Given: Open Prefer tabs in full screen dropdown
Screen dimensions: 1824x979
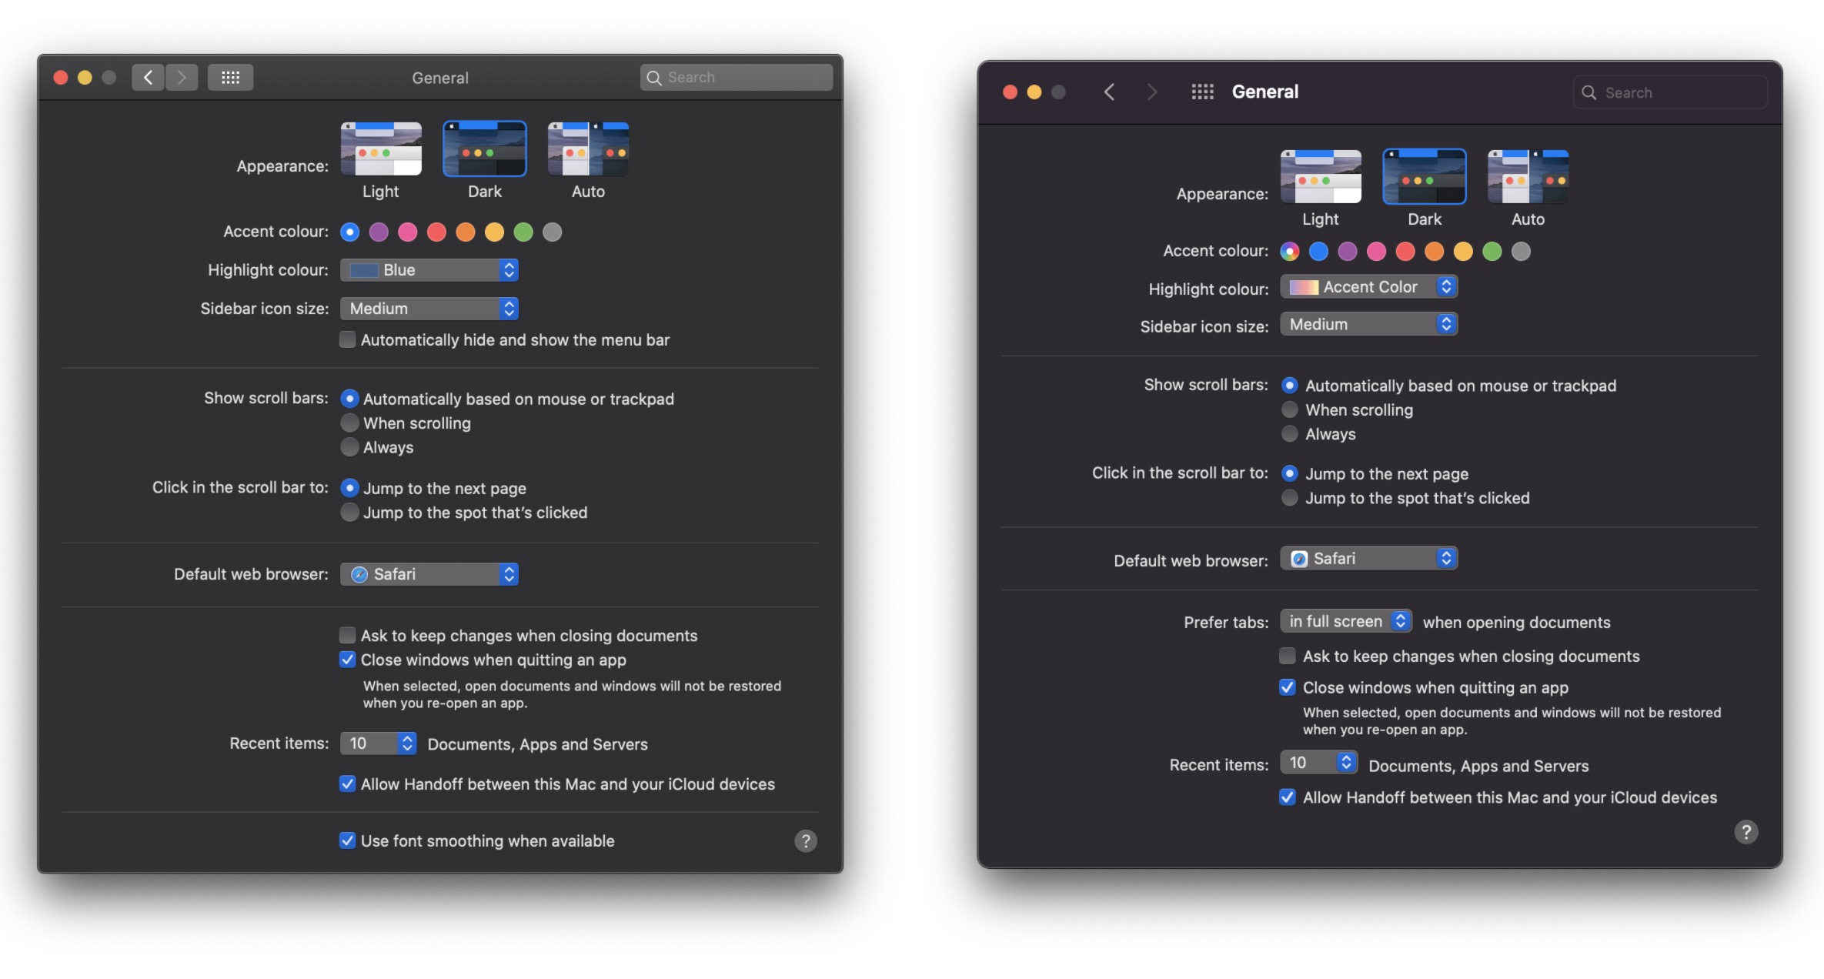Looking at the screenshot, I should pos(1345,622).
